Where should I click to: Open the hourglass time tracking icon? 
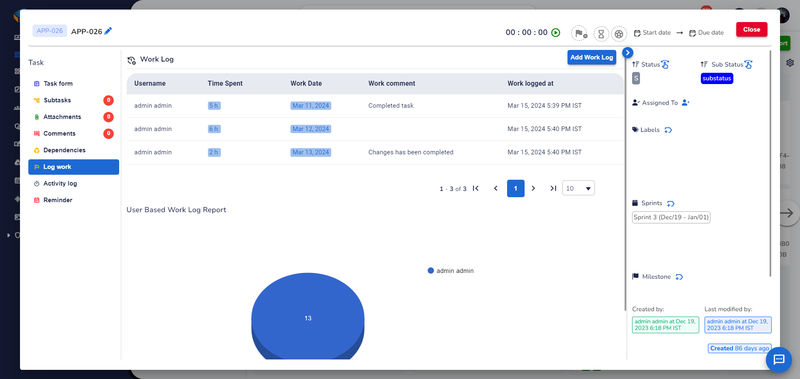601,34
